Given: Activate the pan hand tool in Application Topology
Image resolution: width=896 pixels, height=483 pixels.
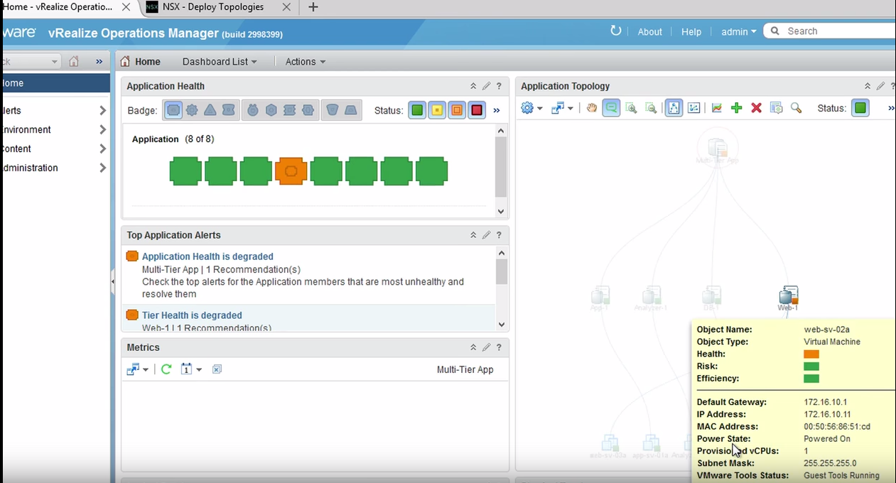Looking at the screenshot, I should [x=592, y=108].
